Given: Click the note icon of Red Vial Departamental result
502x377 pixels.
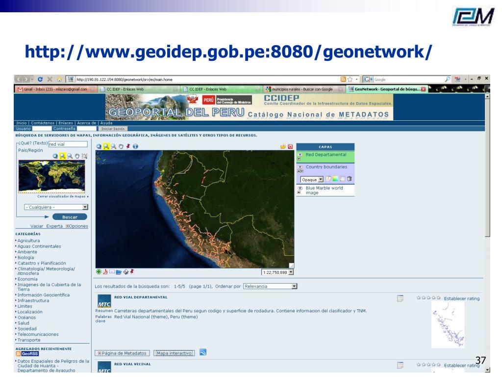Looking at the screenshot, I should pyautogui.click(x=400, y=298).
